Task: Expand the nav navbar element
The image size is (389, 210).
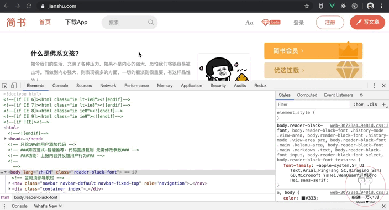Action: (9, 183)
